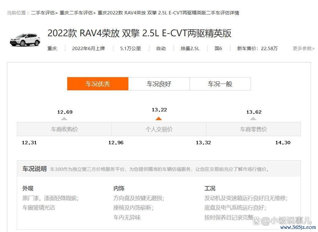Select the 车况优秀 condition tab
Image resolution: width=318 pixels, height=232 pixels.
click(98, 84)
